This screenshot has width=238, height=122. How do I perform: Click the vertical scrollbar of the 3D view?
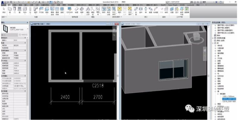208,73
